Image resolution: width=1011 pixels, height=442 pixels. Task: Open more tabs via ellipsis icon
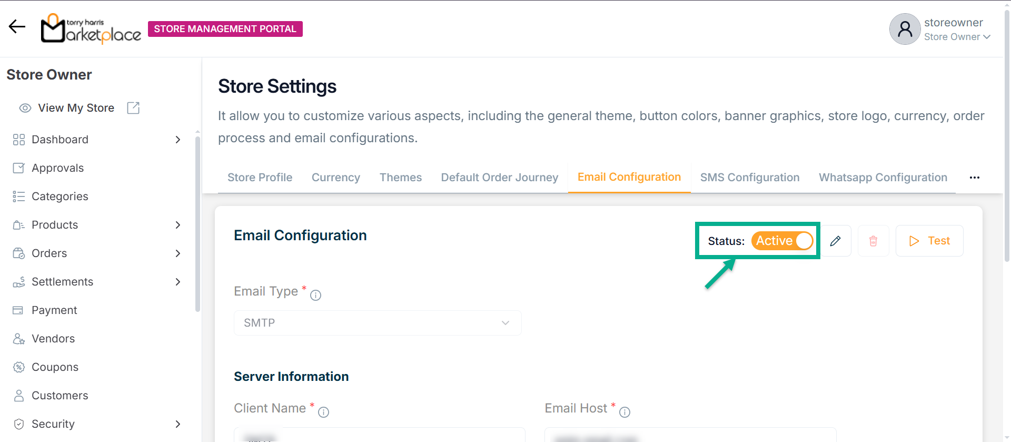coord(974,178)
